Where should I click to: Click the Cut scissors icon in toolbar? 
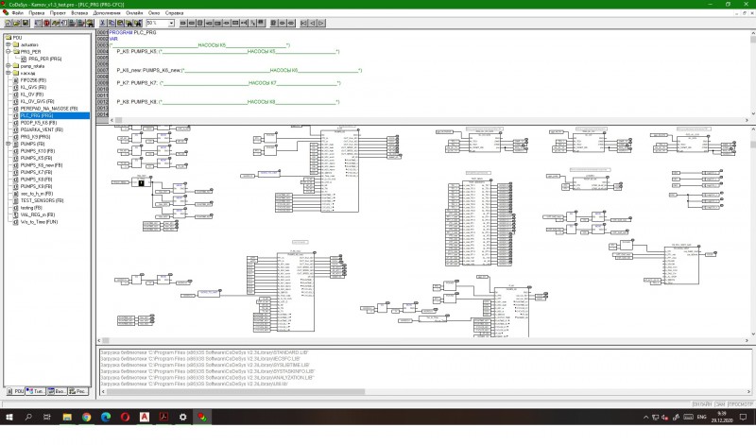coord(103,23)
